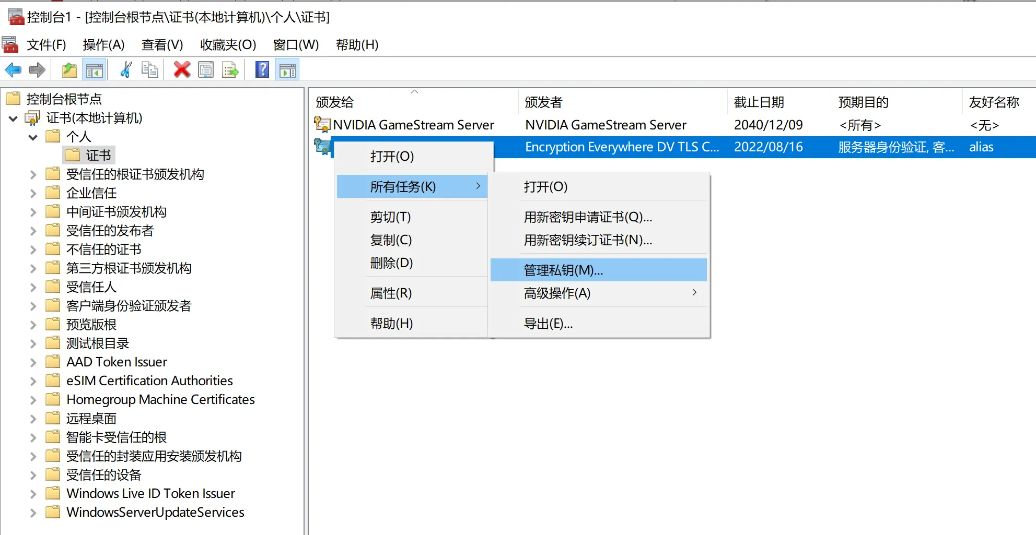Expand the 企业信任 tree node
Image resolution: width=1036 pixels, height=535 pixels.
coord(33,193)
